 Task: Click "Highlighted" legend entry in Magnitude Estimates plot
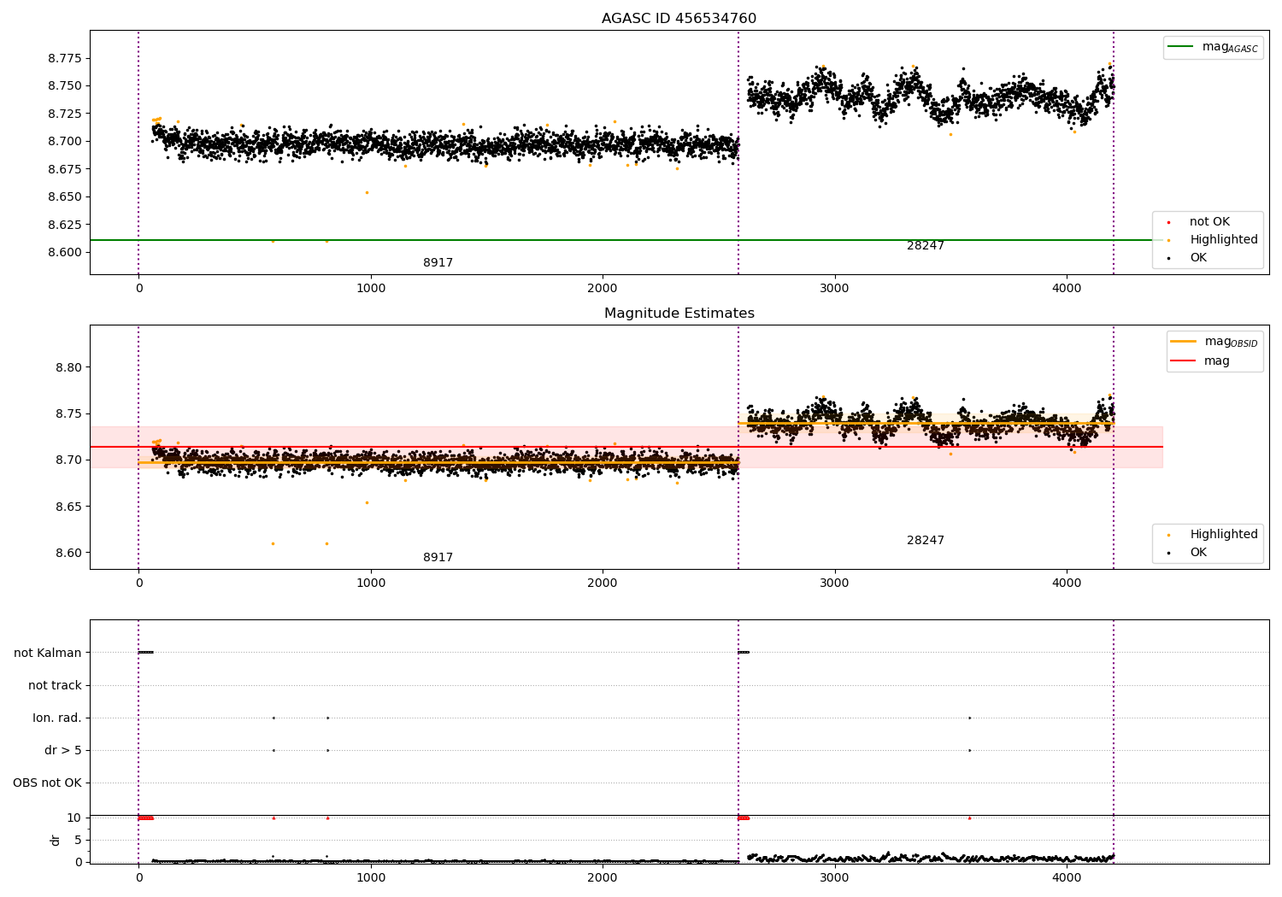pos(1213,535)
